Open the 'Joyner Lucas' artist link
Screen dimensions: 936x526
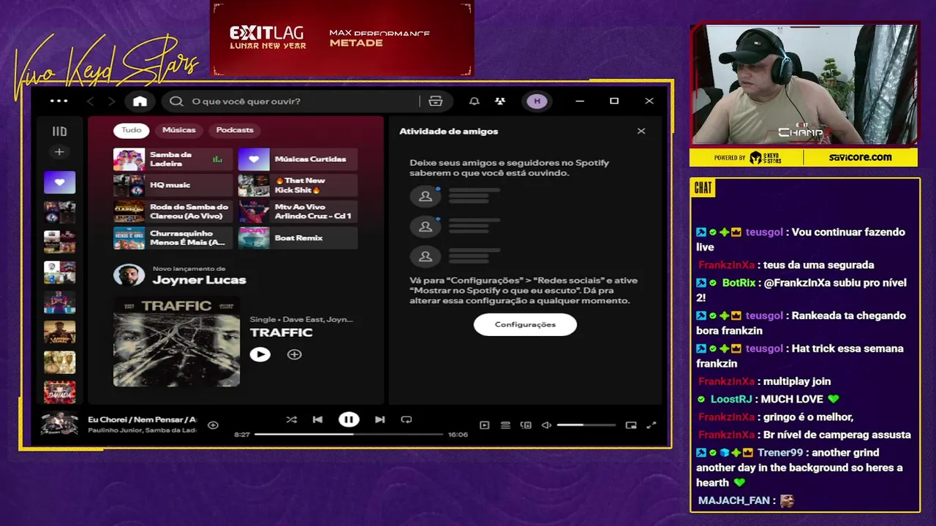199,280
